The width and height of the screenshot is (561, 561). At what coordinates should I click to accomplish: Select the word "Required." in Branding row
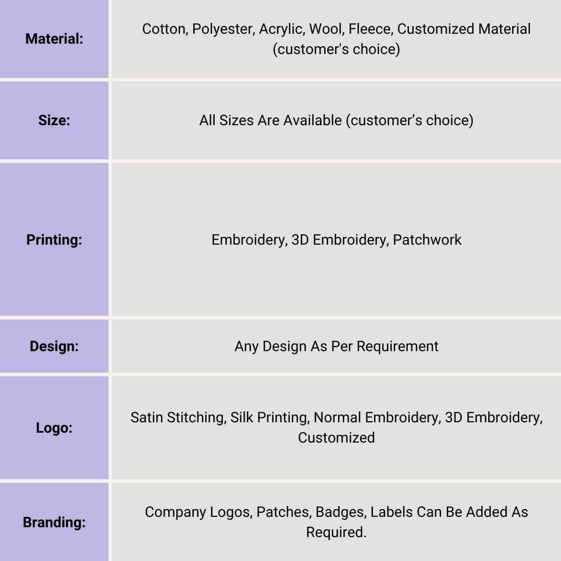tap(336, 532)
